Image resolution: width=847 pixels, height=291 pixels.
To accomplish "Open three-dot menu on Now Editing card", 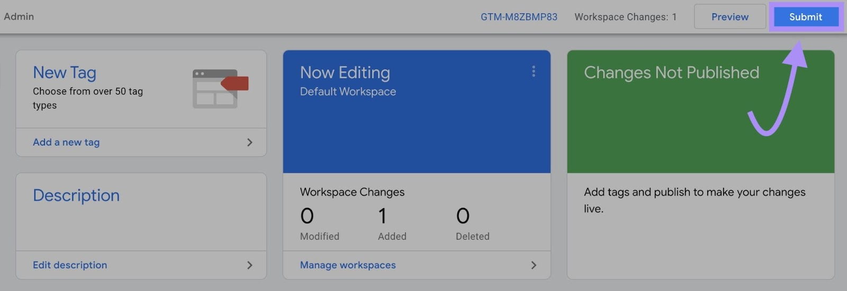I will [533, 71].
